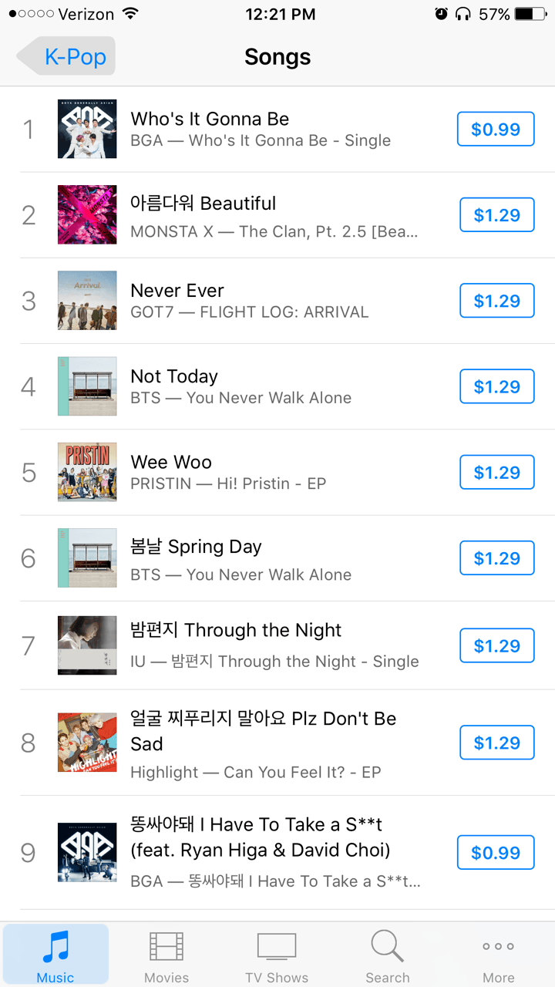Open the PRISTIN album cover thumbnail
The width and height of the screenshot is (555, 987).
[x=87, y=472]
